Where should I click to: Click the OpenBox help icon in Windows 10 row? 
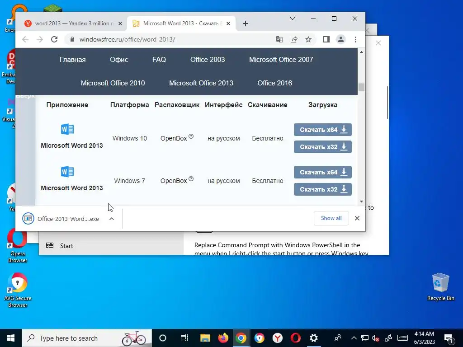[x=191, y=136]
